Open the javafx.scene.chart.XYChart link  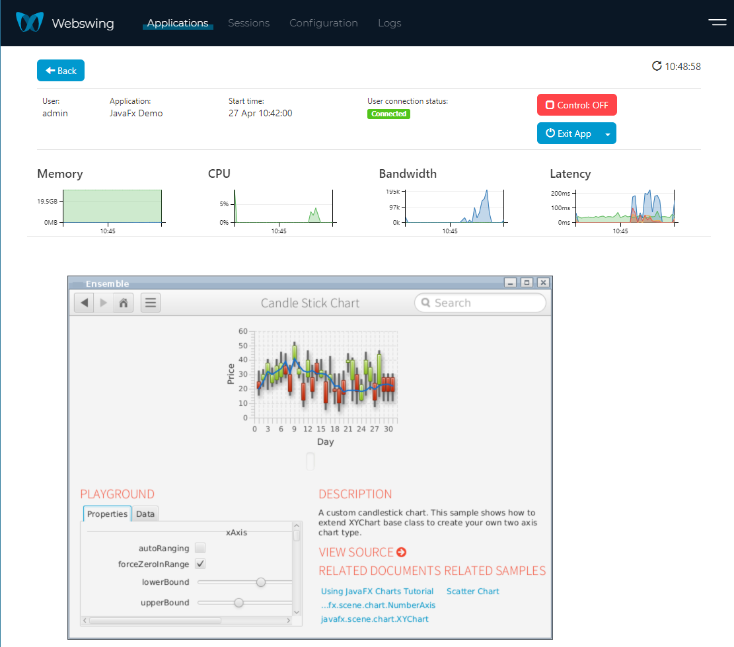point(375,619)
